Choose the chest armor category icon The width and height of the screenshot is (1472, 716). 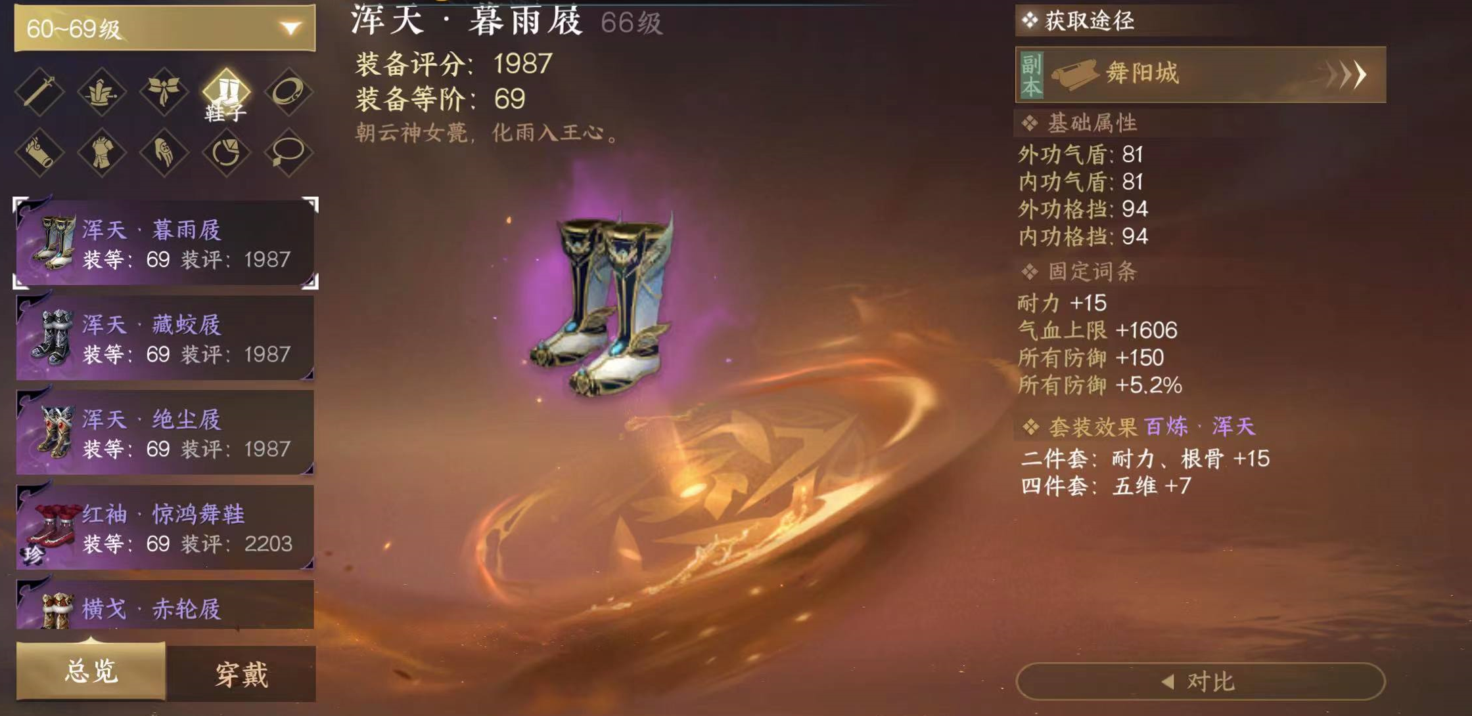102,152
